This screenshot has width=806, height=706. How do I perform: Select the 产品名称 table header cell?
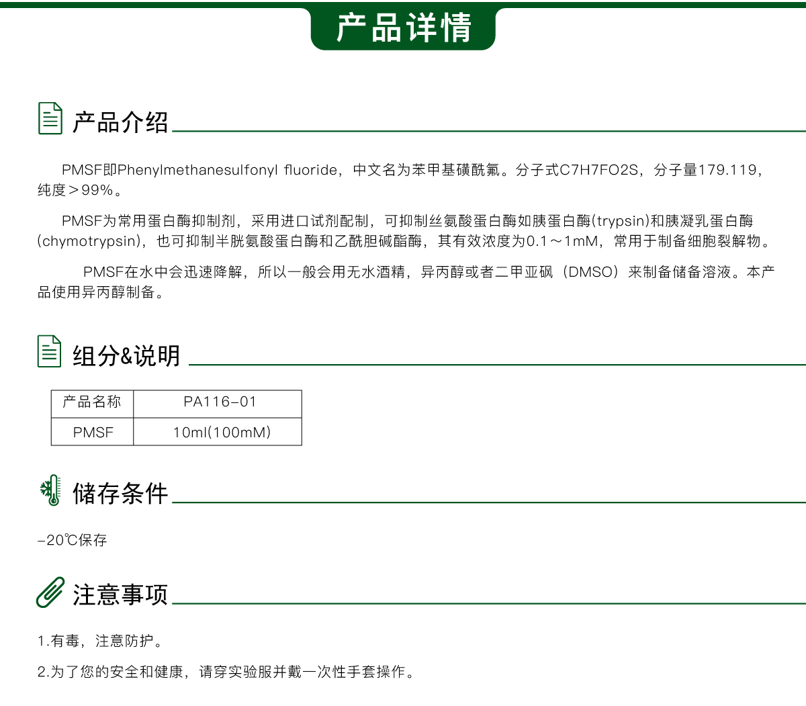pyautogui.click(x=92, y=402)
